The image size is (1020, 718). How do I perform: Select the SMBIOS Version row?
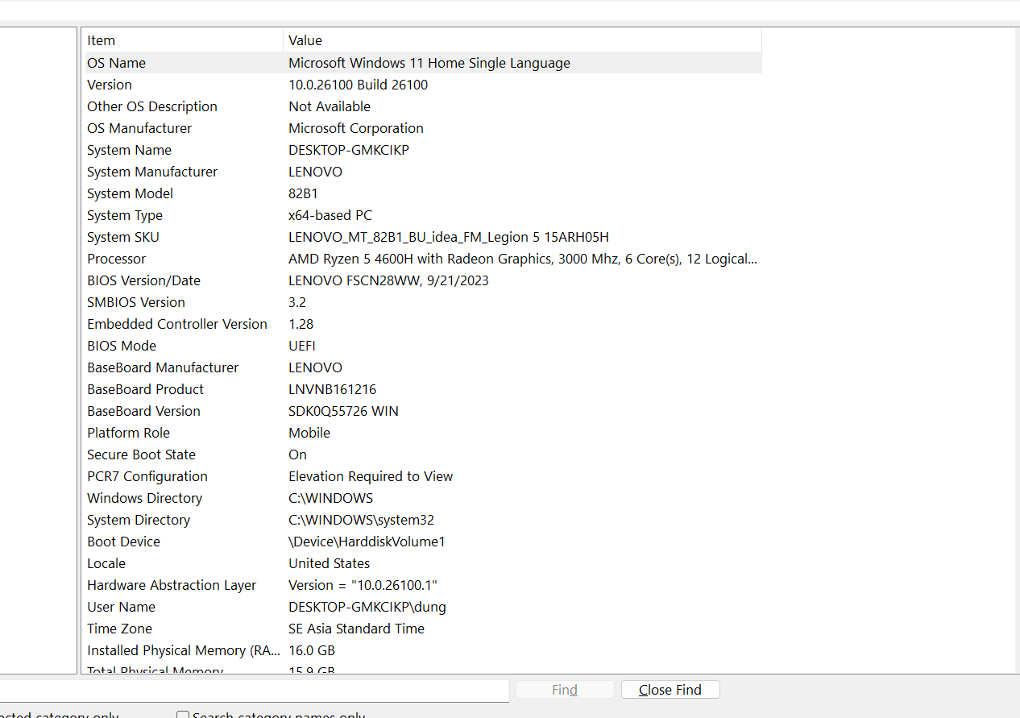423,302
